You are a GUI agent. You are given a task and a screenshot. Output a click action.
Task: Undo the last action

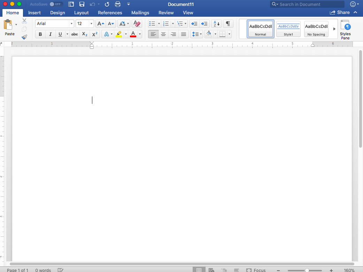click(x=92, y=4)
